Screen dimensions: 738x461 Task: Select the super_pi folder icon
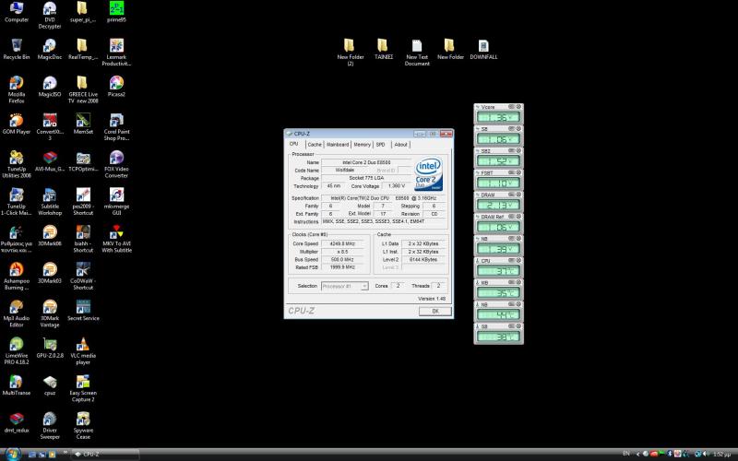point(83,12)
